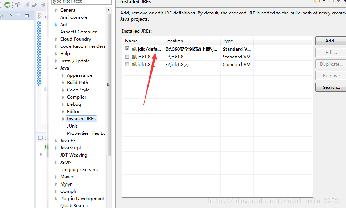The height and width of the screenshot is (208, 346).
Task: Click the Forward arrow in preferences header
Action: pyautogui.click(x=332, y=1)
